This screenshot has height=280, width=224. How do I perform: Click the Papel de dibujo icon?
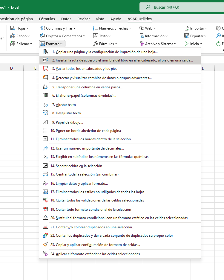[45, 122]
